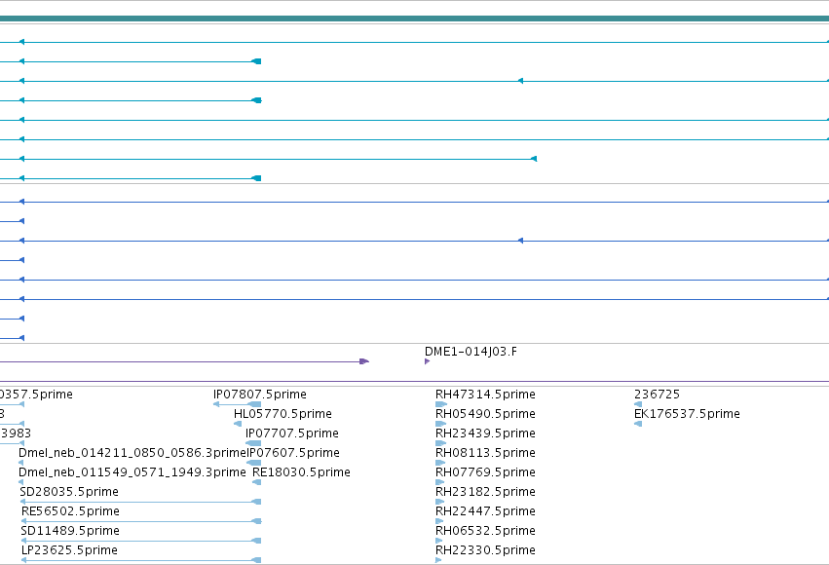Click the RH05490.5prime EST label

click(x=485, y=414)
